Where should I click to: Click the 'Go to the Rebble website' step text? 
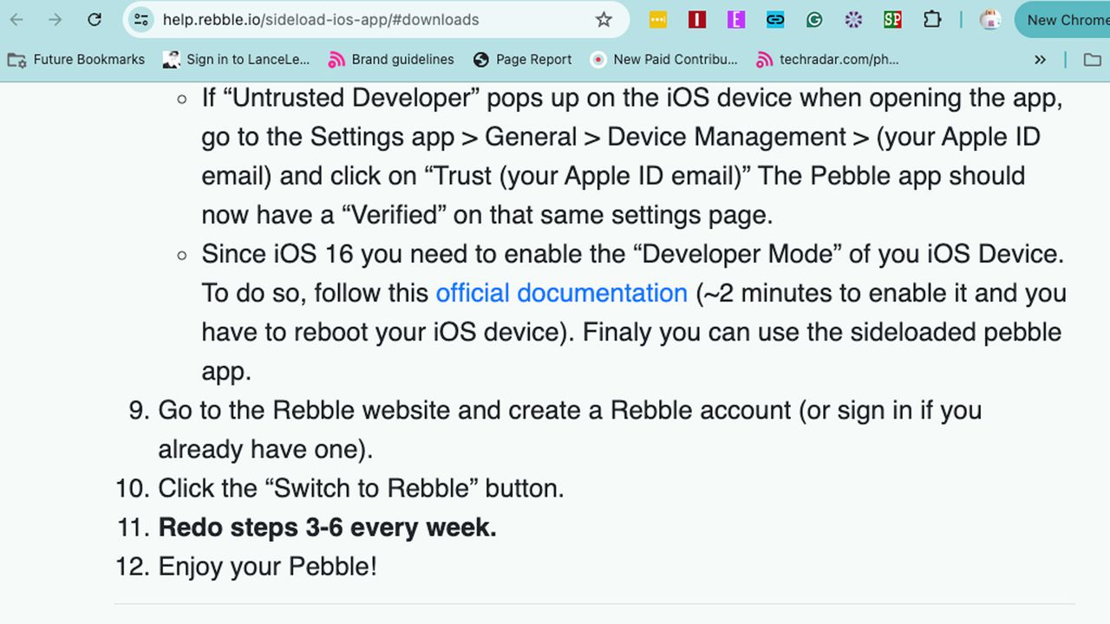tap(570, 429)
